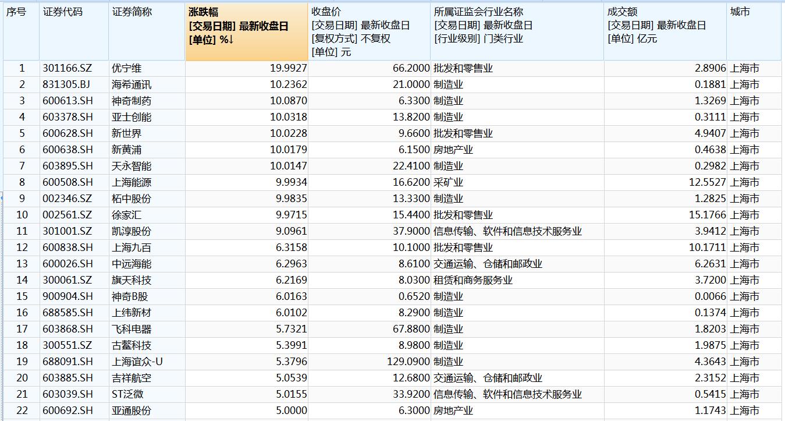Select the 上海能源 stock name
The image size is (785, 421).
click(x=132, y=182)
